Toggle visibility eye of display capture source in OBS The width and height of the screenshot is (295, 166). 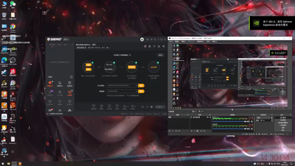[x=208, y=117]
